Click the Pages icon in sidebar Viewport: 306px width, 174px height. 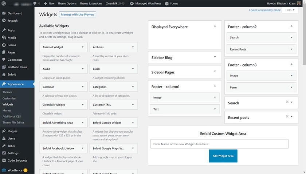tap(4, 52)
